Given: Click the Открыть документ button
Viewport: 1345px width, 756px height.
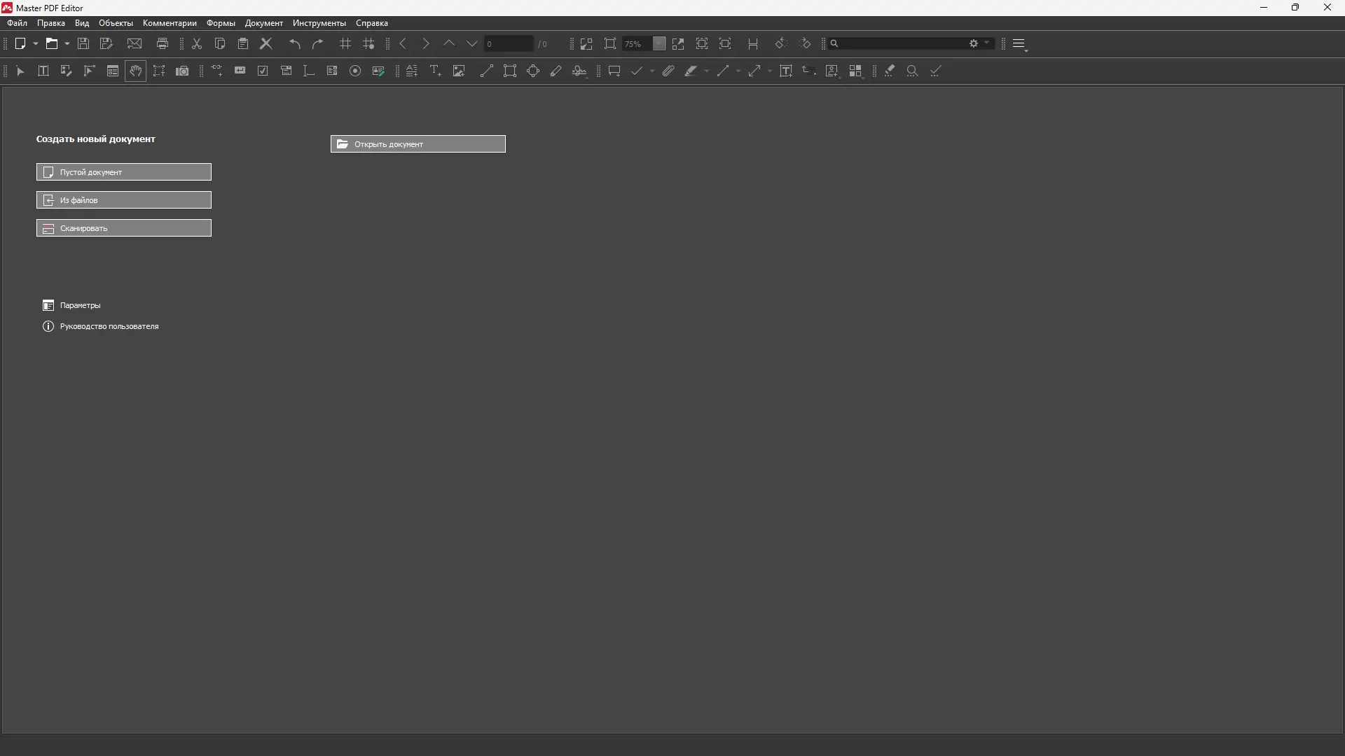Looking at the screenshot, I should tap(418, 144).
